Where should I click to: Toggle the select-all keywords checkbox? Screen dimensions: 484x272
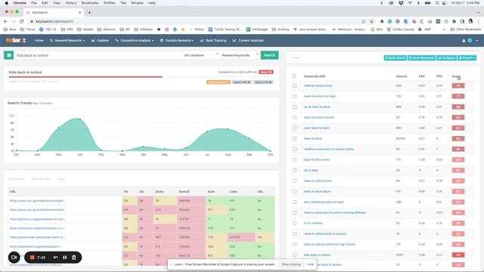coord(294,76)
